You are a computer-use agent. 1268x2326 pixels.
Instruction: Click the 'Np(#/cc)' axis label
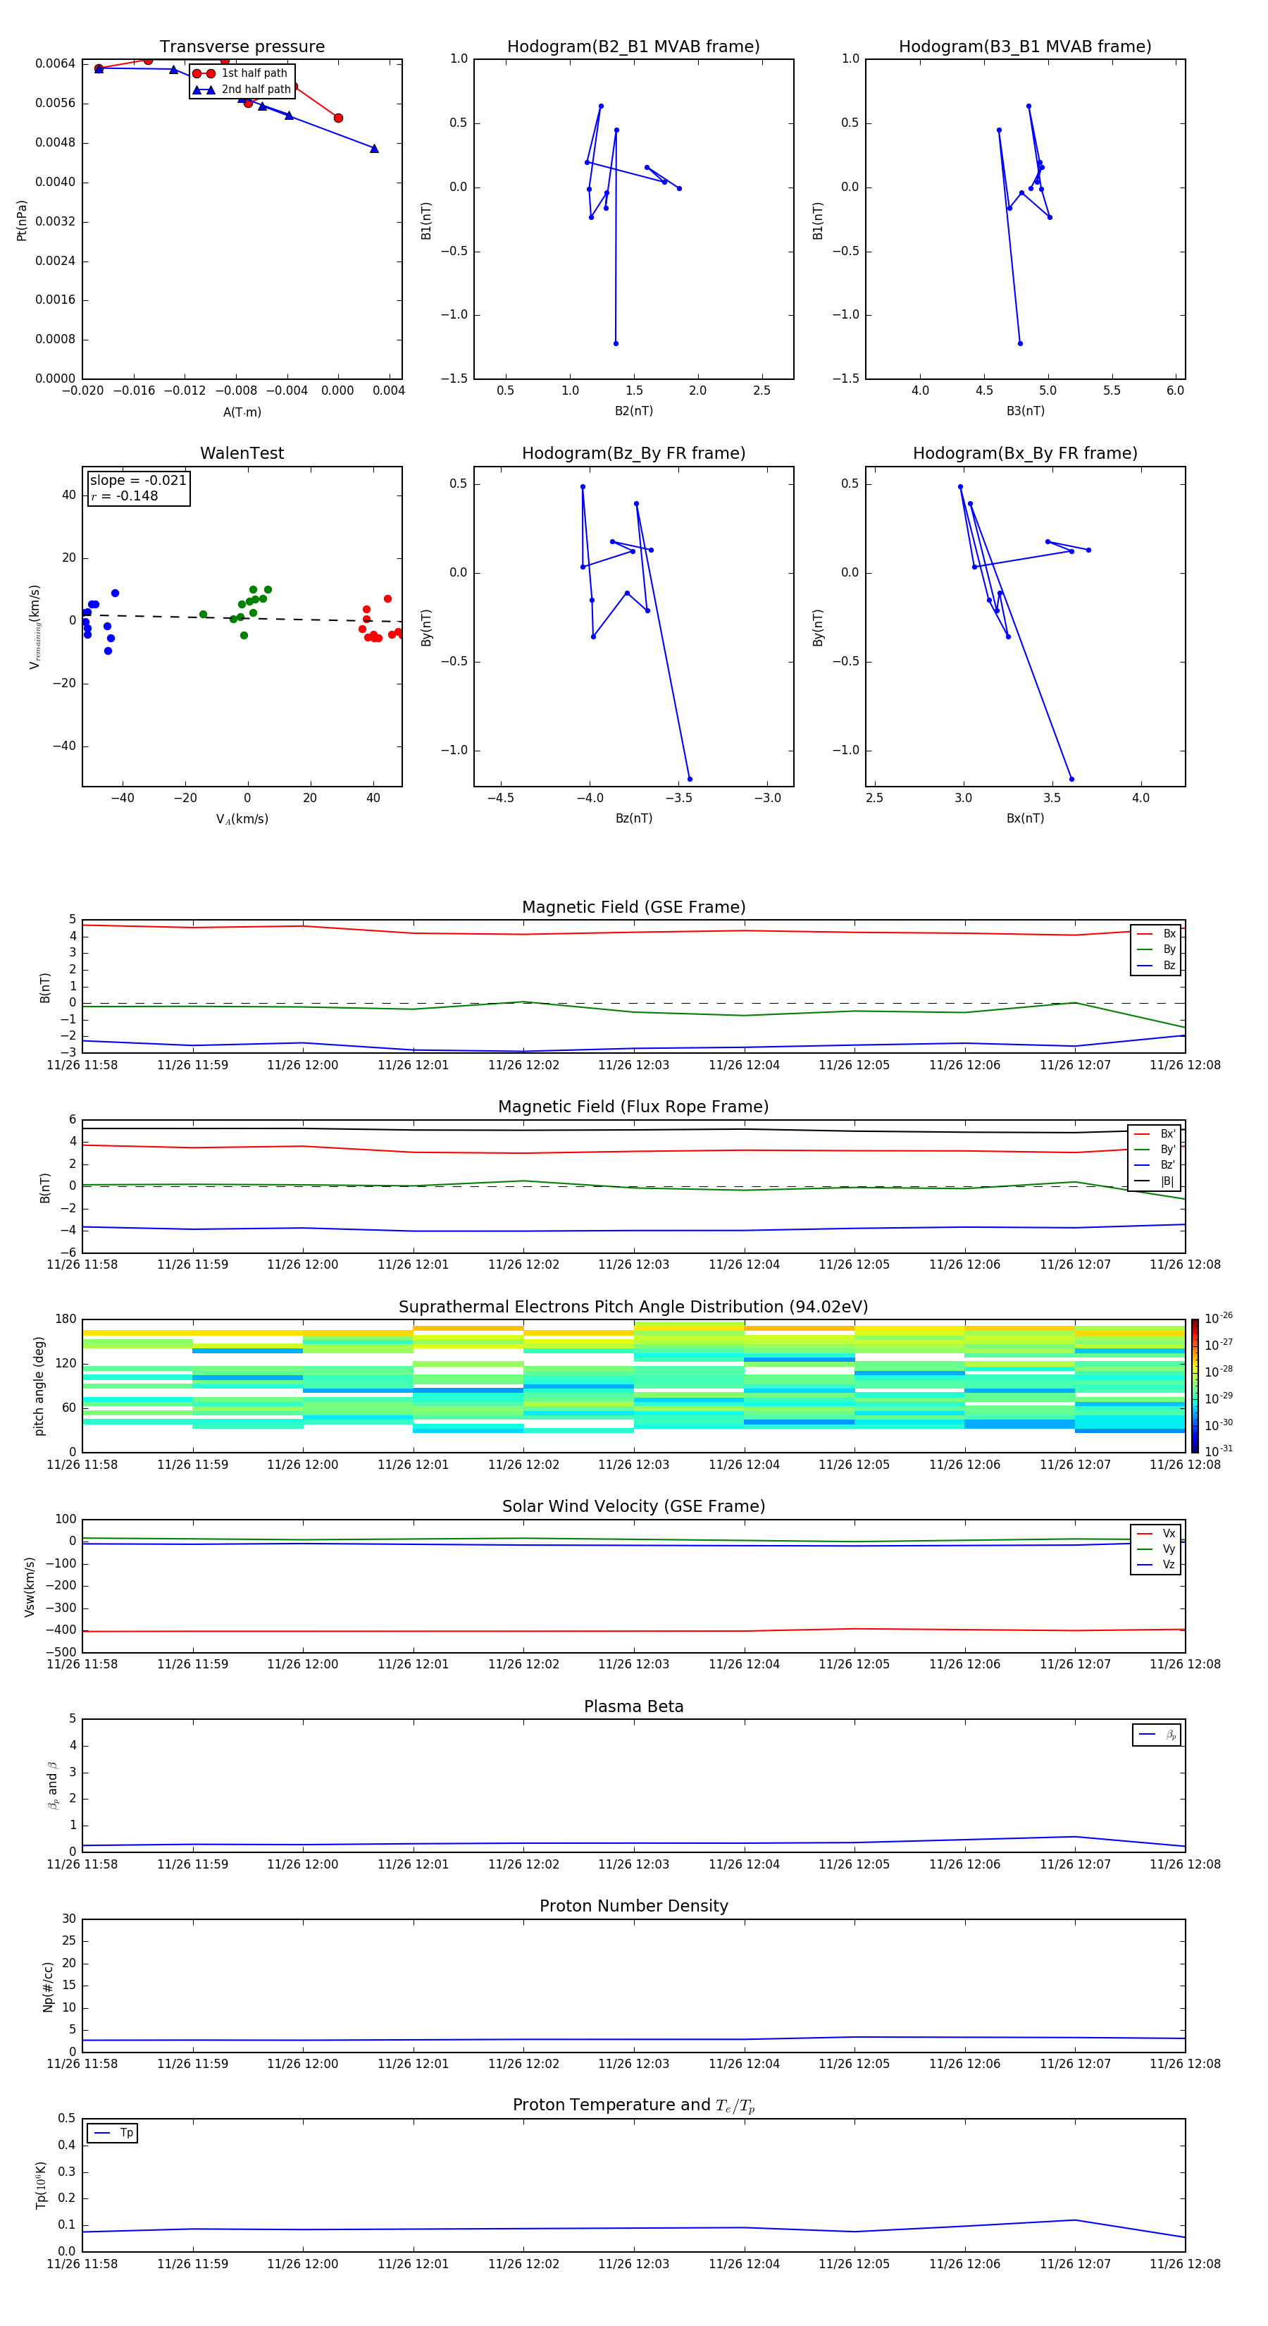(x=48, y=1986)
